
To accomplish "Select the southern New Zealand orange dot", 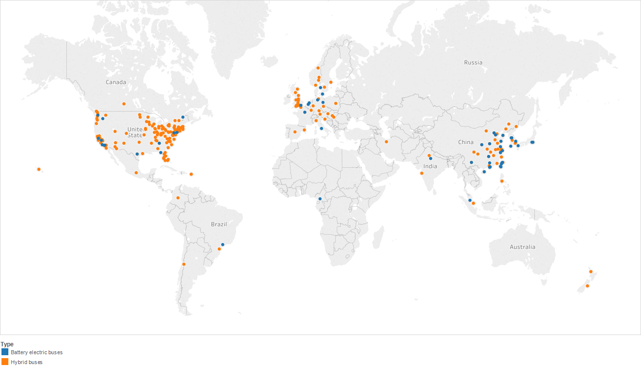I will (587, 286).
